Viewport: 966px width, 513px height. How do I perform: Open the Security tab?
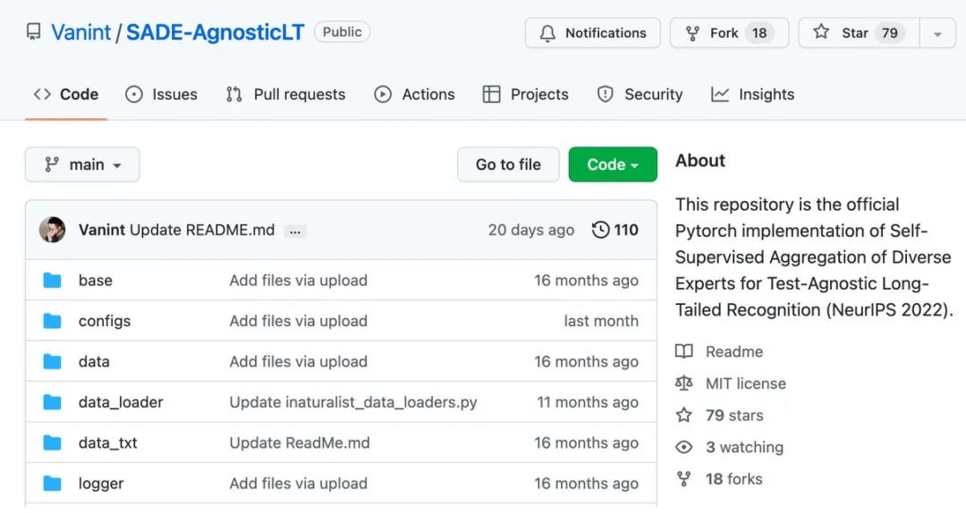pos(640,95)
